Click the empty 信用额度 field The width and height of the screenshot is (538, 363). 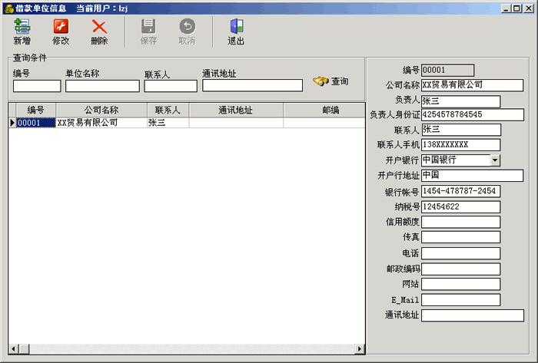pyautogui.click(x=461, y=222)
